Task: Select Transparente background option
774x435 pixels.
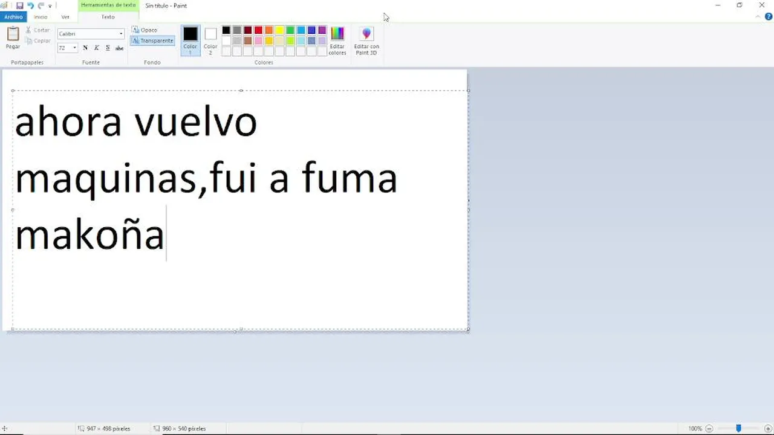Action: [152, 40]
